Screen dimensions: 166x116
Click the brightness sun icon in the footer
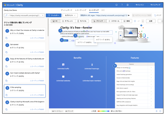(157, 111)
